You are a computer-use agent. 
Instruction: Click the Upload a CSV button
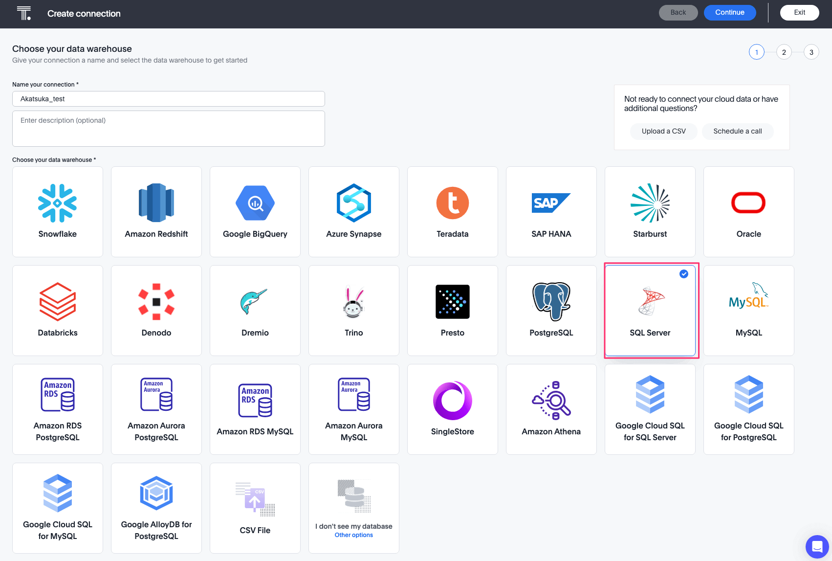[664, 131]
